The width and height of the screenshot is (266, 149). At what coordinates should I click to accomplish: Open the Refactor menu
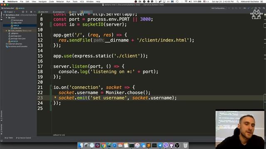pyautogui.click(x=60, y=2)
